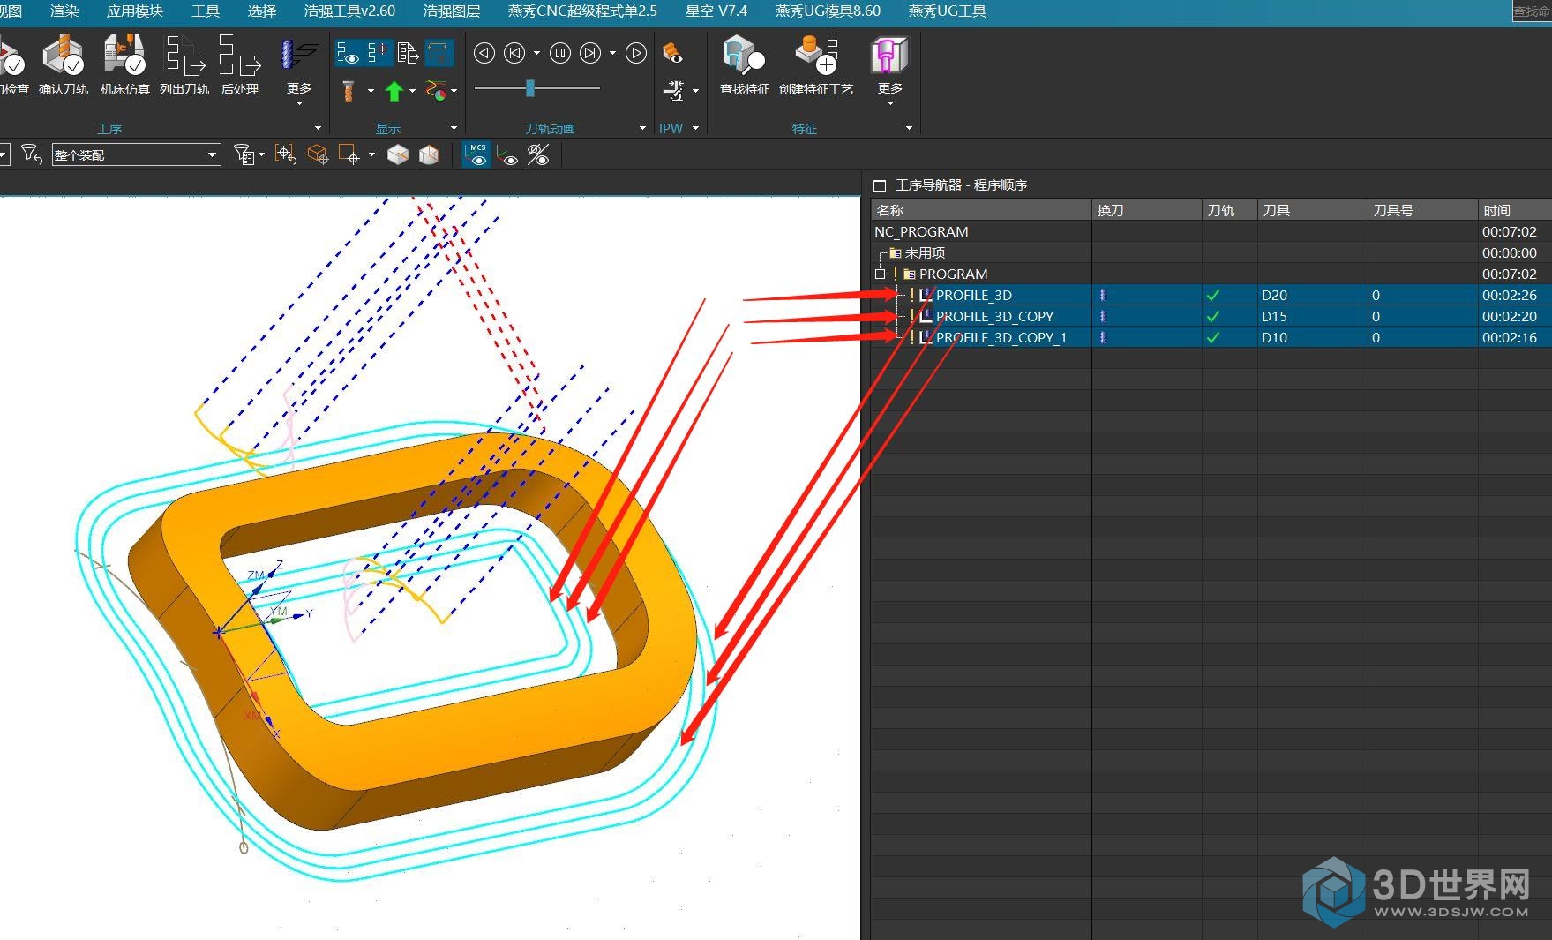The image size is (1552, 940).
Task: Select the 未用项 folder
Action: coord(925,252)
